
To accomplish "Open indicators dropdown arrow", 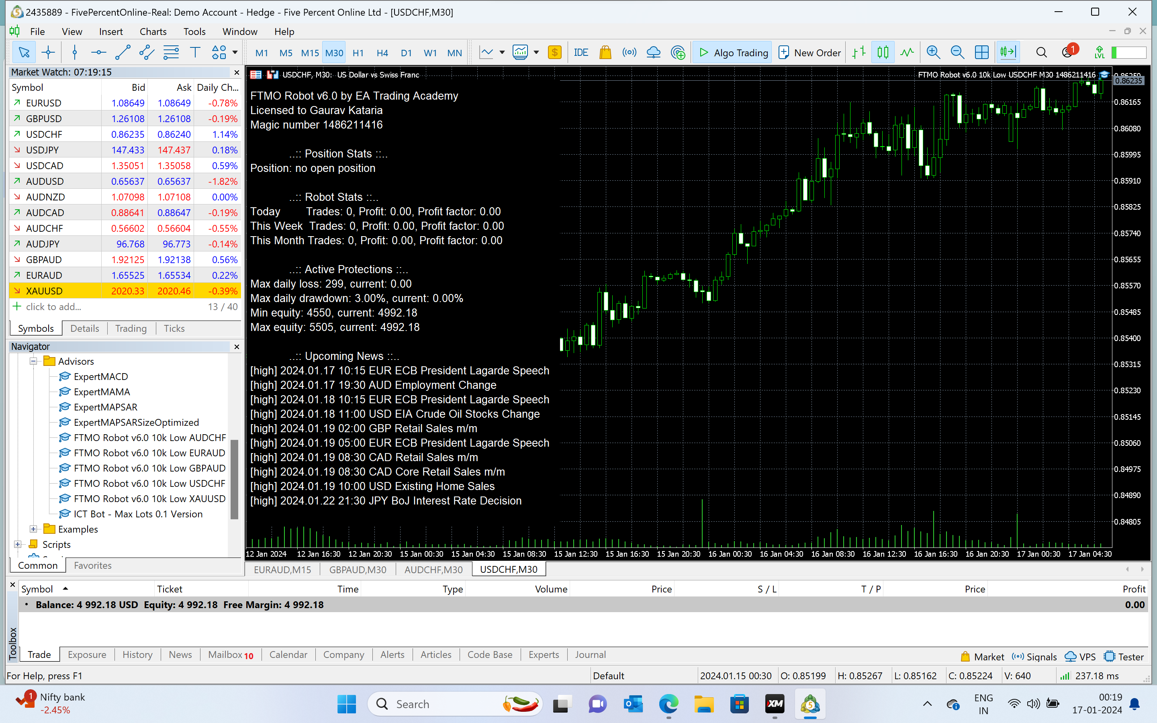I will (536, 53).
